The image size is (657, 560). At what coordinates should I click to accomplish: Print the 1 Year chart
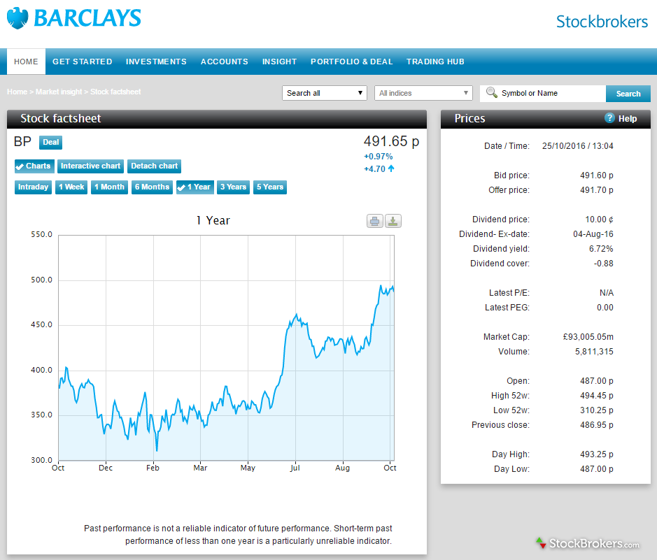(374, 221)
